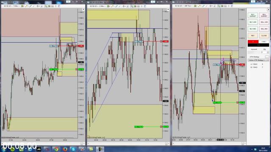Open Data Series icon in middle chart toolbar
This screenshot has height=152, width=271.
click(135, 6)
